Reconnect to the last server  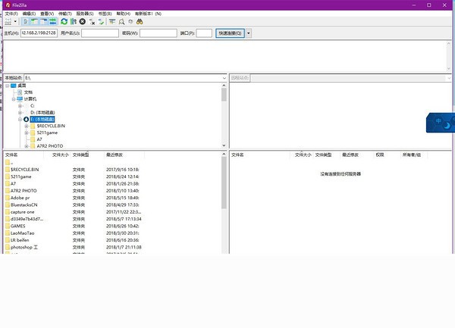[x=101, y=21]
